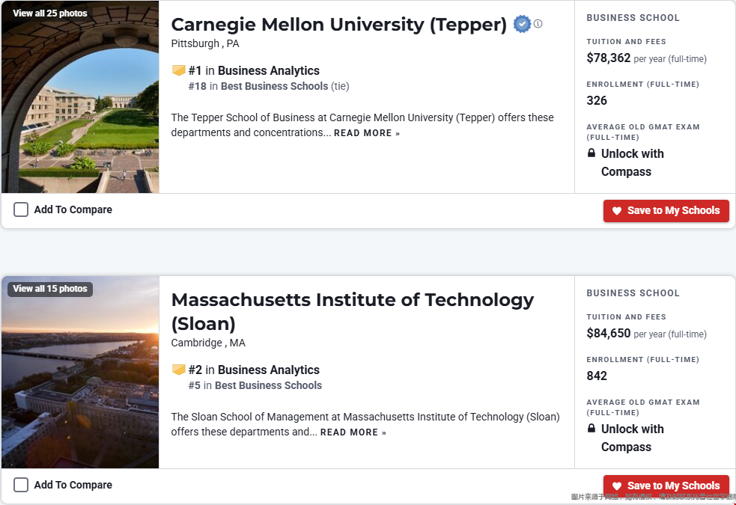Click the info icon beside Tepper title
This screenshot has height=505, width=736.
pos(538,23)
